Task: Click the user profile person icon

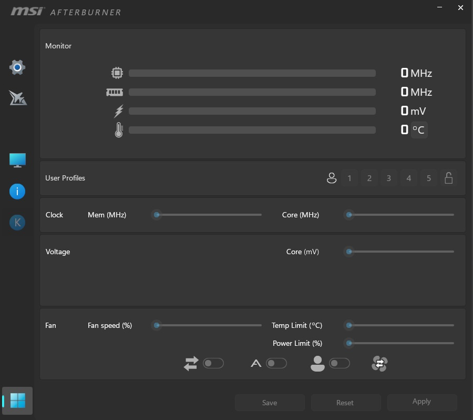Action: click(331, 178)
